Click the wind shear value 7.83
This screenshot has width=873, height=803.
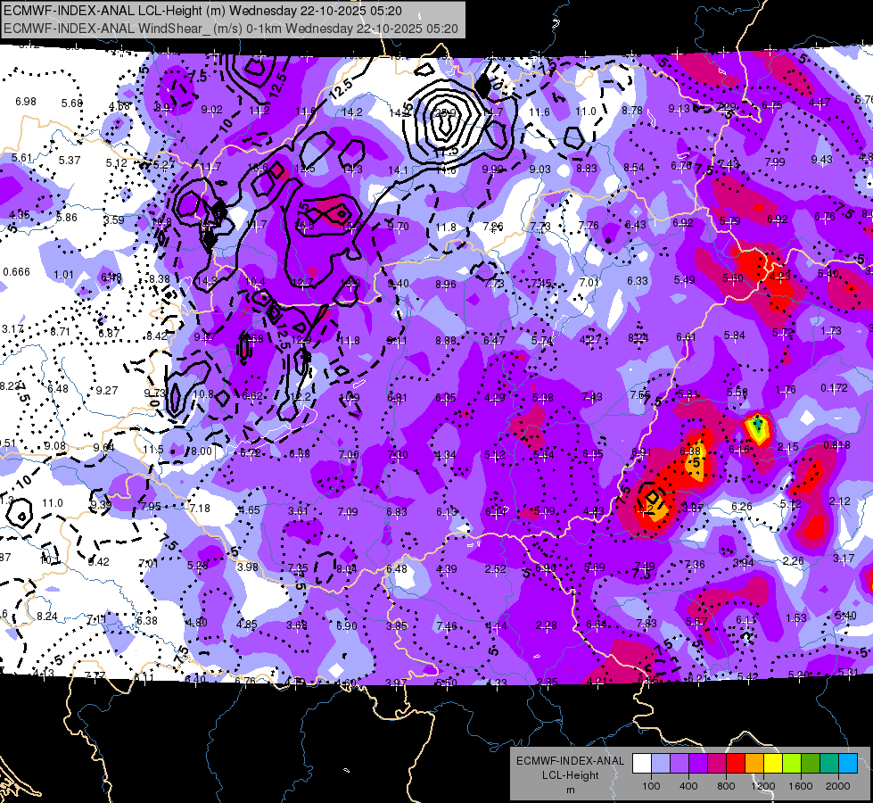click(647, 624)
